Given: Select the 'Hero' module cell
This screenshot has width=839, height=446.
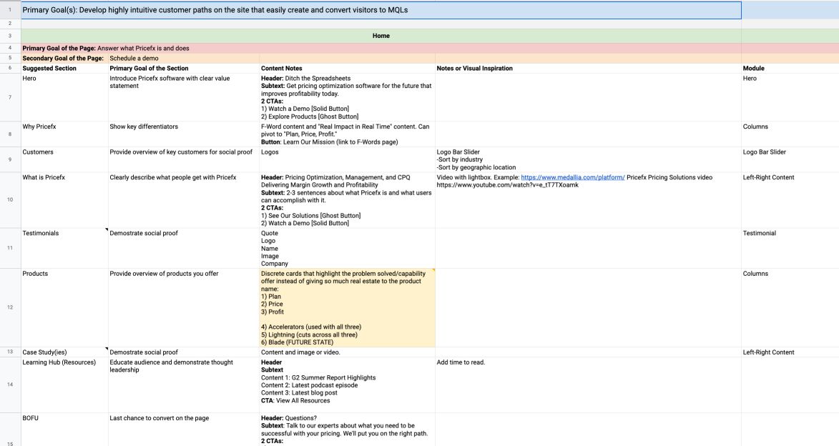Looking at the screenshot, I should tap(790, 97).
